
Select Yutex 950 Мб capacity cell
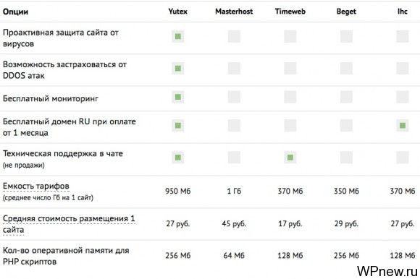178,192
